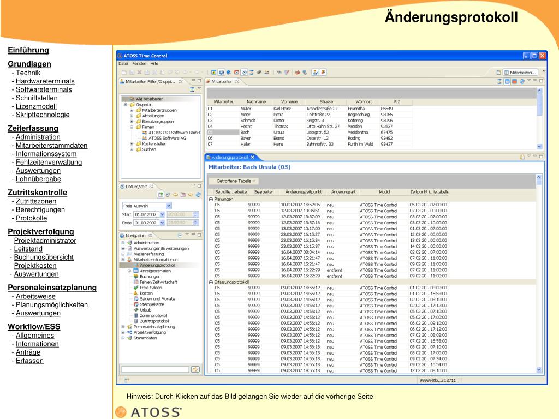Click the left arrow in Datum/Zeit toolbar
Screen dimensions: 559x419
click(175, 195)
